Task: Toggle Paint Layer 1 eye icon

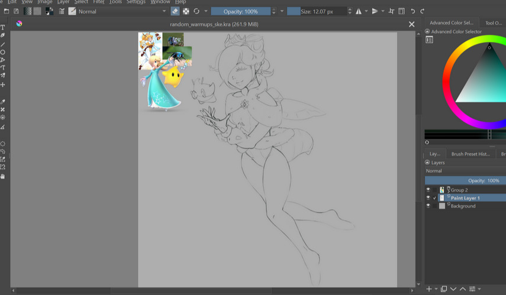Action: (x=428, y=198)
